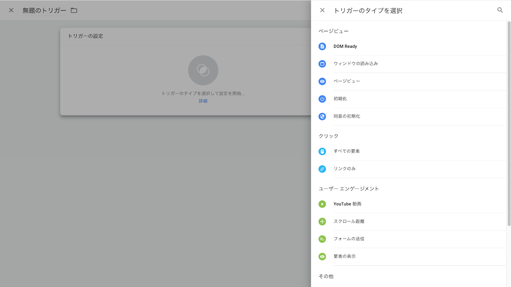The image size is (511, 287).
Task: Close the トリガーのタイプを選択 panel
Action: coord(322,10)
